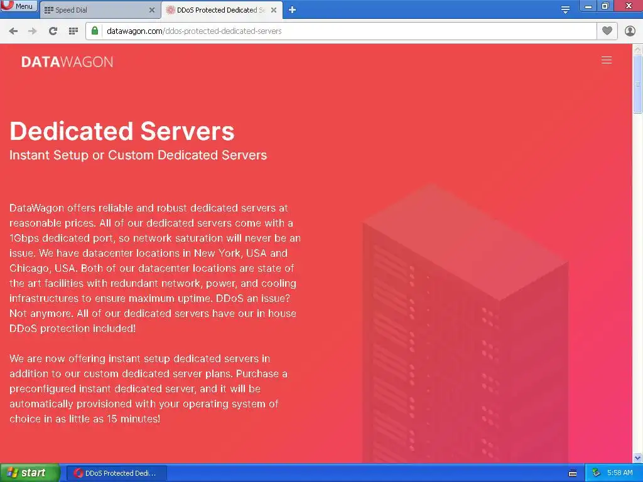Image resolution: width=643 pixels, height=482 pixels.
Task: Go back to the previous page
Action: (x=13, y=31)
